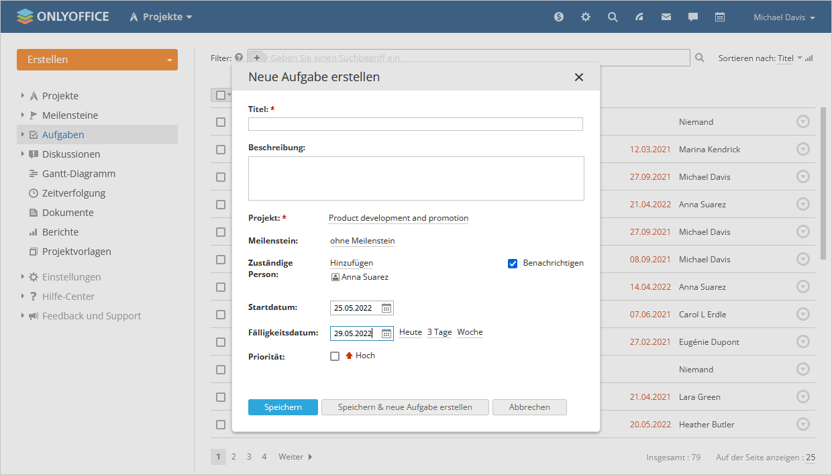Viewport: 832px width, 475px height.
Task: Select the task row with 12.03.2021
Action: [x=221, y=150]
